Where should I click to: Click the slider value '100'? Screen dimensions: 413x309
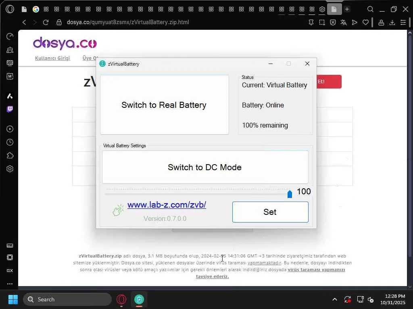pyautogui.click(x=304, y=192)
